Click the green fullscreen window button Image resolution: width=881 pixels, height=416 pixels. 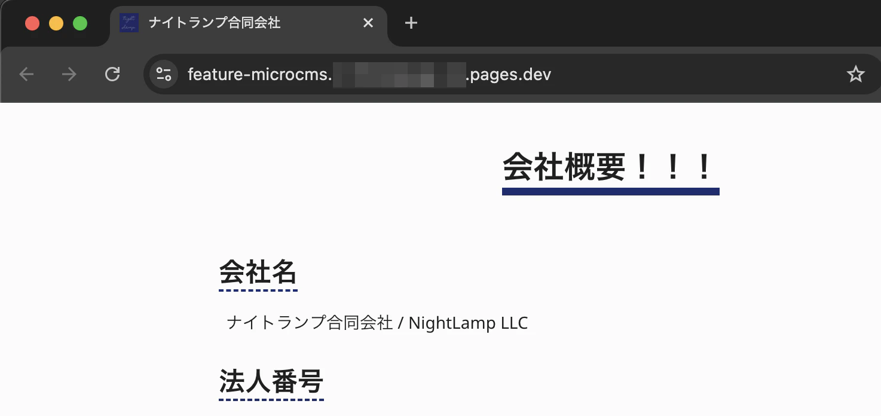[80, 23]
